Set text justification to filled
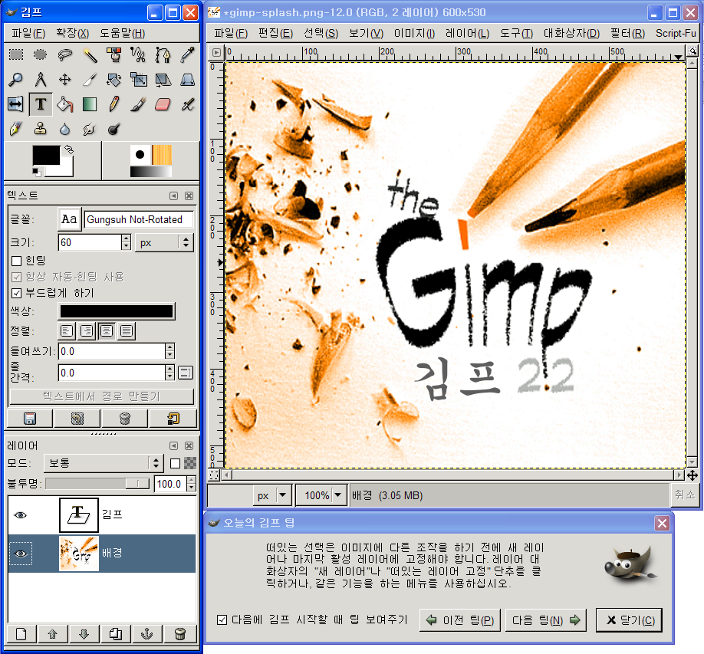 click(x=127, y=331)
